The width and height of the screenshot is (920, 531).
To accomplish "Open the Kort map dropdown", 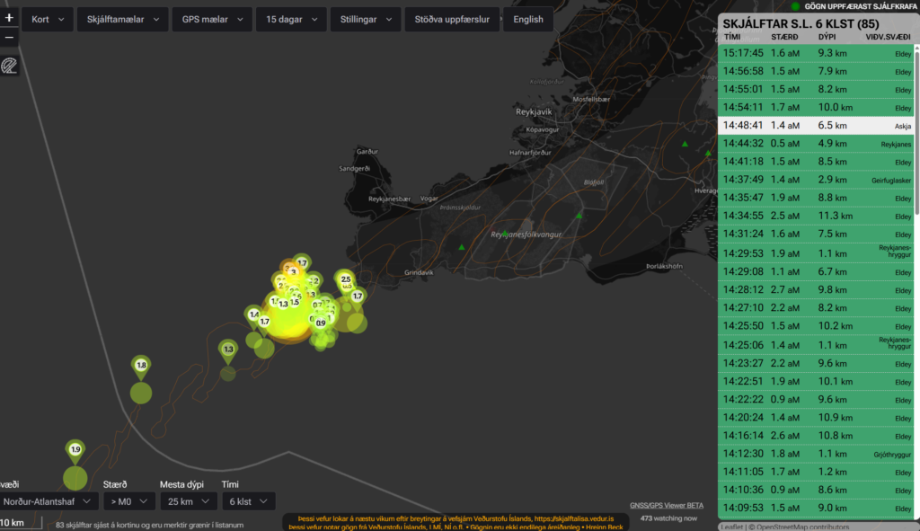I will pos(47,19).
